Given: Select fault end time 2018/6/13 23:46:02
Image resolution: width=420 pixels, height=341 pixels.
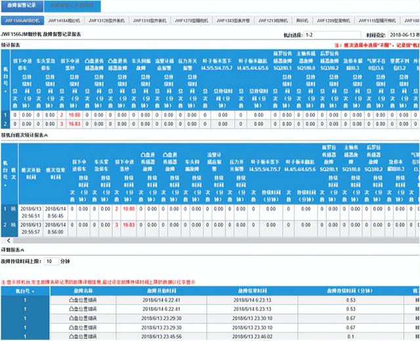Looking at the screenshot, I should 252,336.
